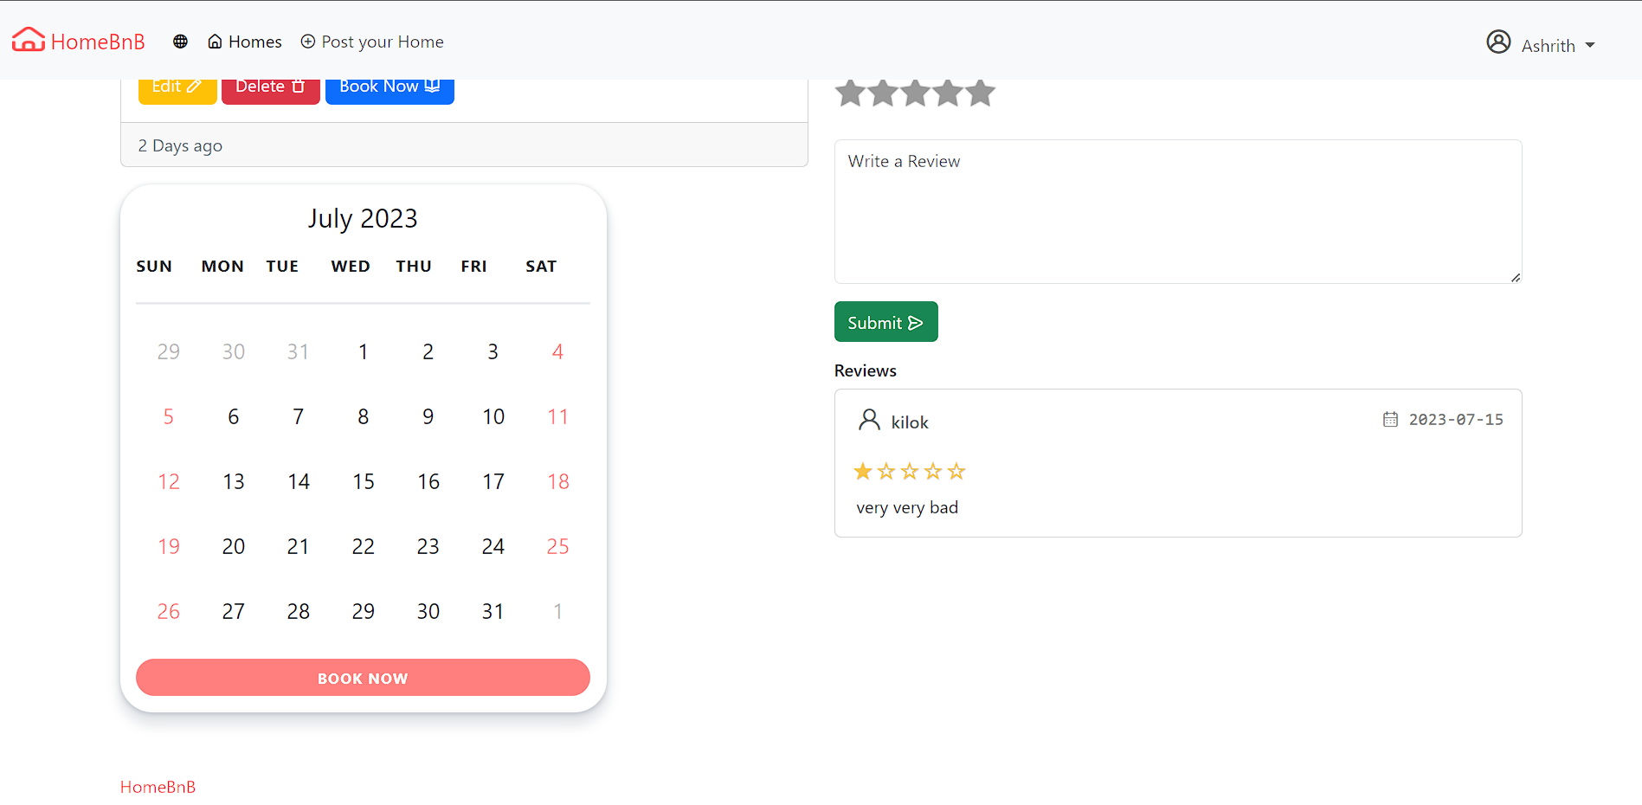Select the third gray rating star

click(916, 93)
